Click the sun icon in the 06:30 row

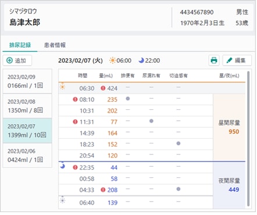(x=62, y=87)
